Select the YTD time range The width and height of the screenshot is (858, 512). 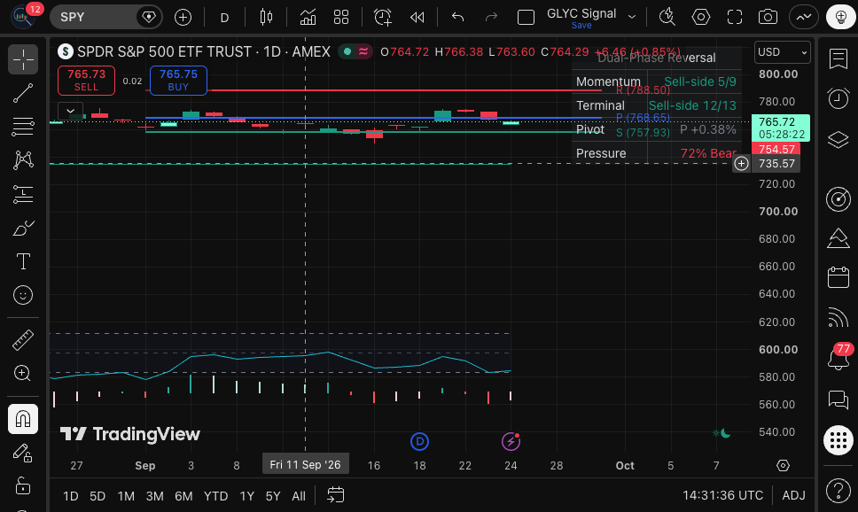[215, 496]
